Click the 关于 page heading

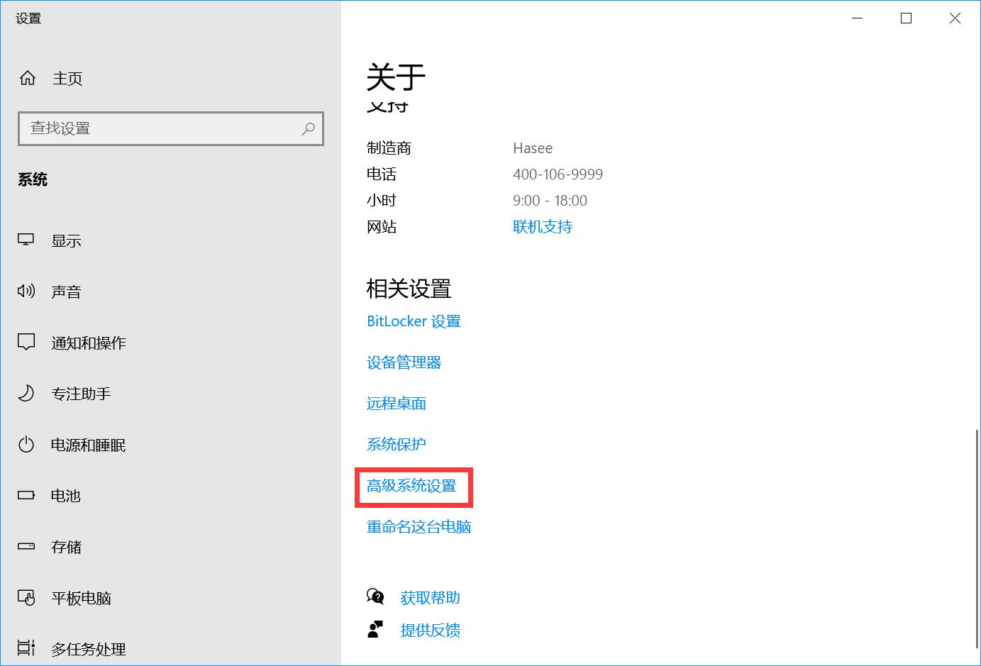[396, 77]
